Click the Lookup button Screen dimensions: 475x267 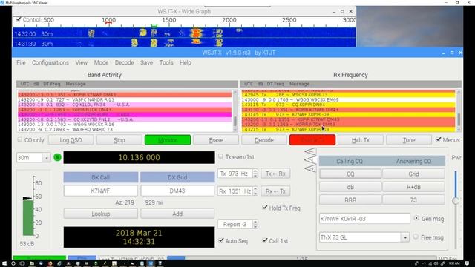101,214
